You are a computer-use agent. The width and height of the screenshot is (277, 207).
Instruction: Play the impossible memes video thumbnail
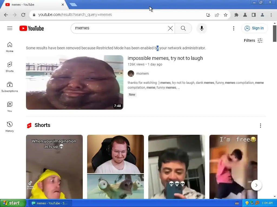75,82
